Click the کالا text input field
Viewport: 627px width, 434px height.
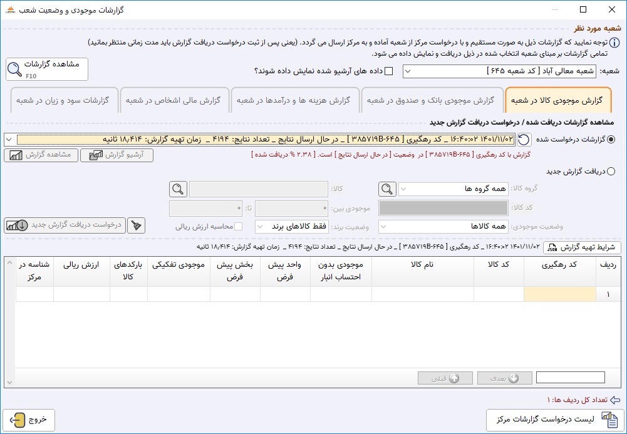click(x=259, y=189)
